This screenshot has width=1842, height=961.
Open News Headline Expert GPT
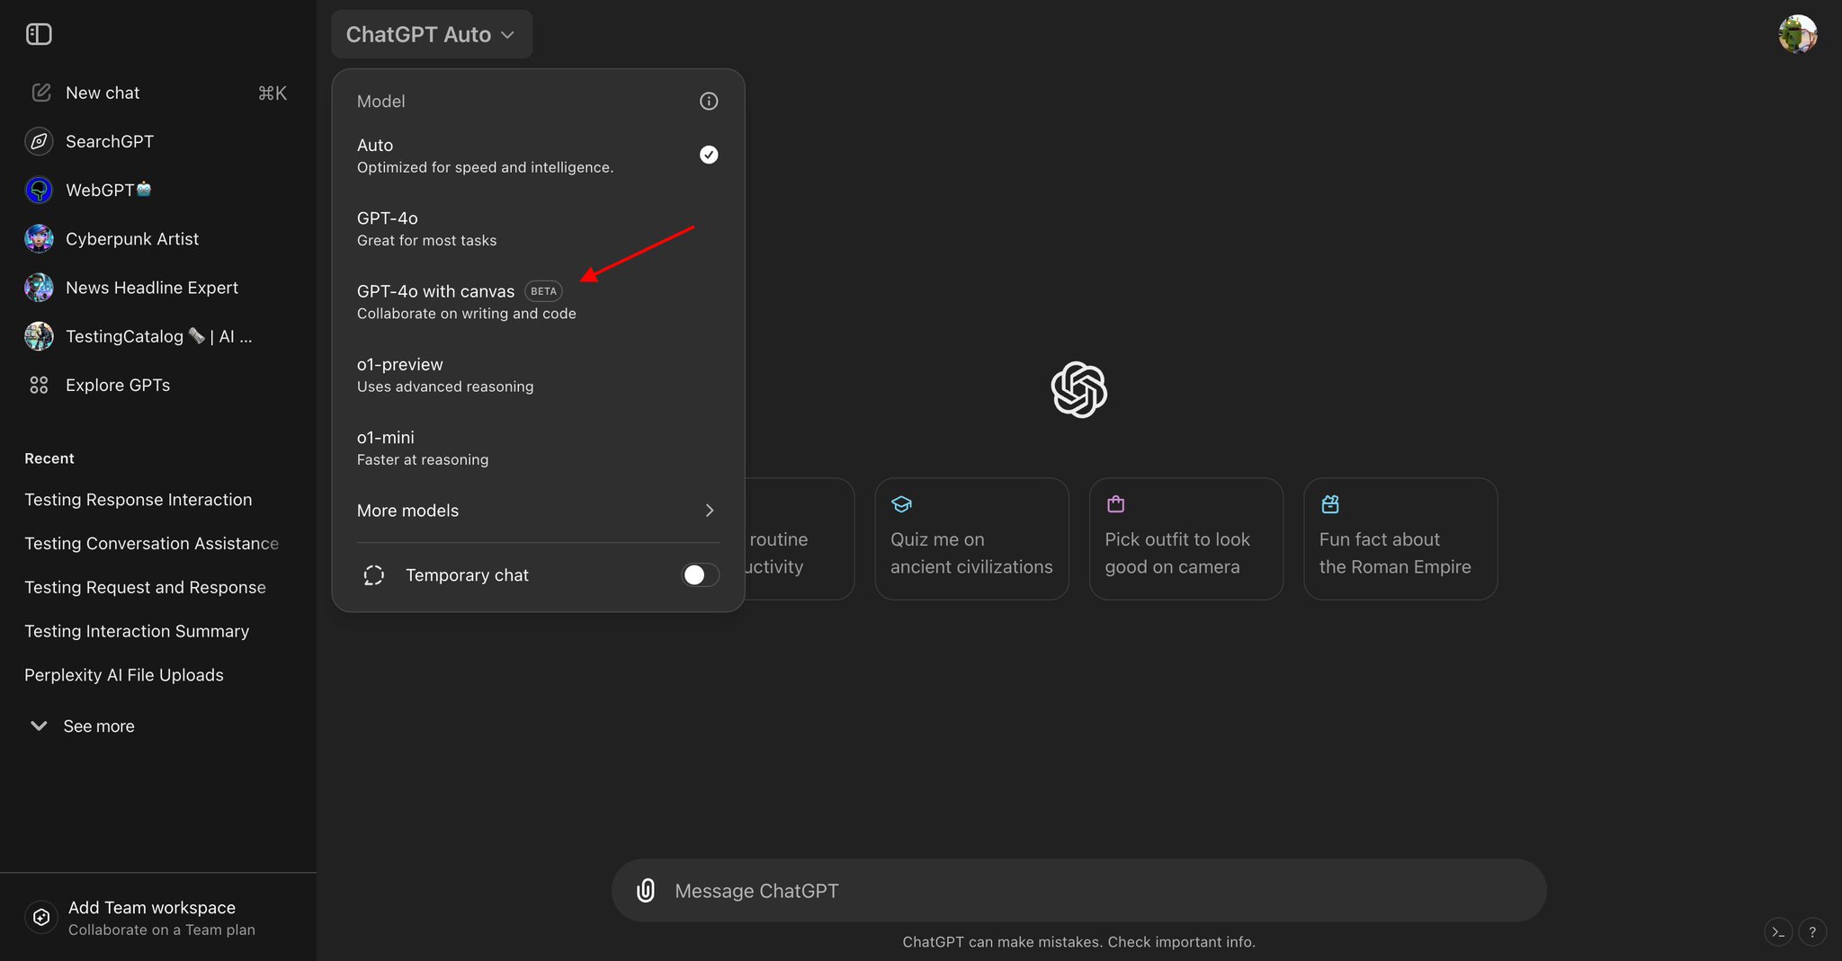click(x=158, y=288)
